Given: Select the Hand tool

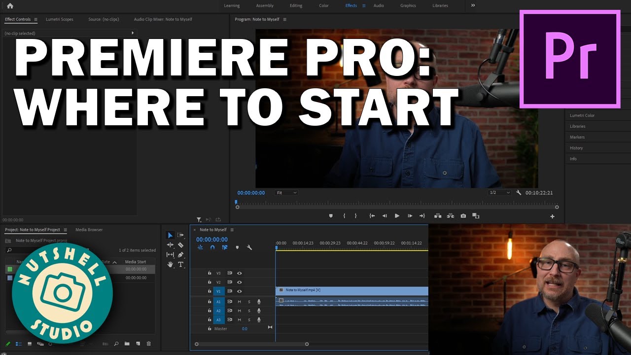Looking at the screenshot, I should tap(170, 264).
